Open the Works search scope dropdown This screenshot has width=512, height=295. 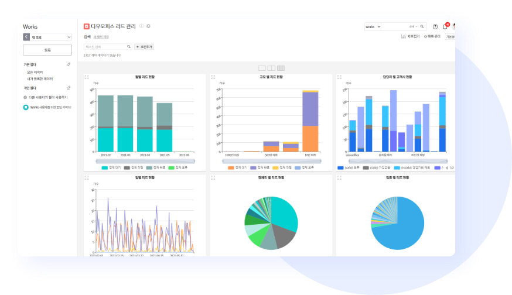pos(373,27)
